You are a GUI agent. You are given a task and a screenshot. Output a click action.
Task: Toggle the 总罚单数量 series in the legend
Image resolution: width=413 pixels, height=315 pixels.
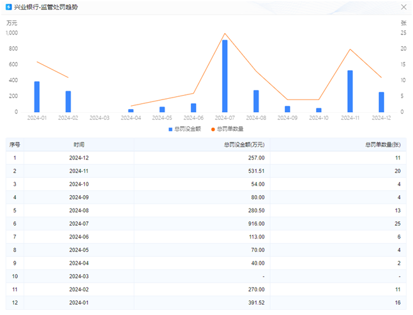coord(228,129)
